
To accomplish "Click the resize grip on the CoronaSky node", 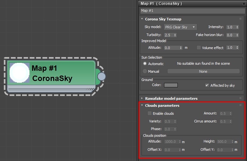I will click(x=90, y=89).
